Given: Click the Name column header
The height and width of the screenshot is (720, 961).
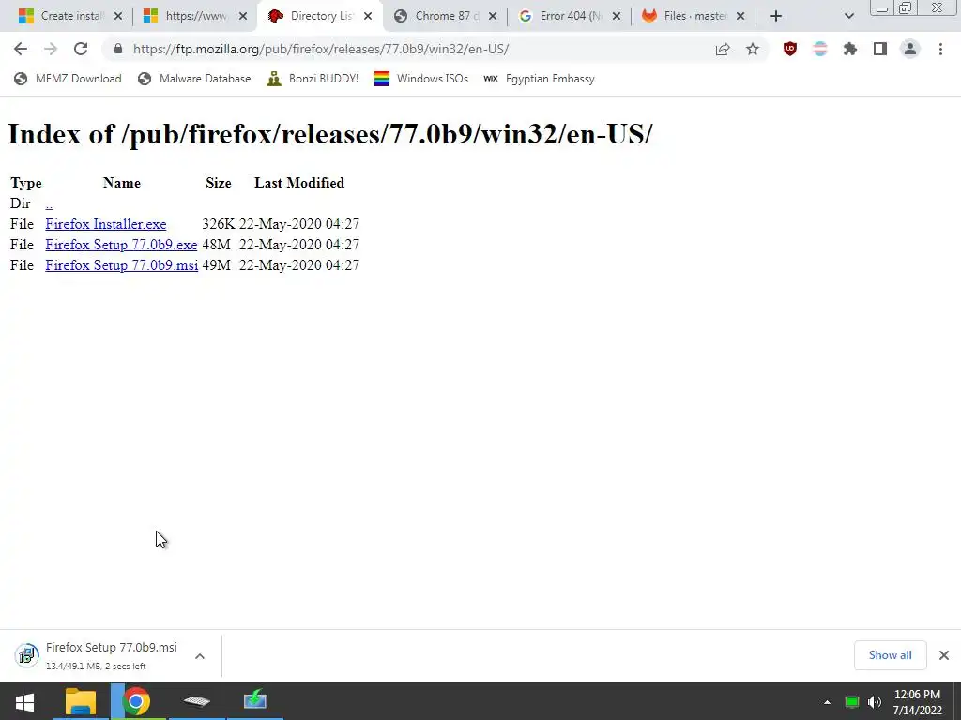Looking at the screenshot, I should 122,183.
